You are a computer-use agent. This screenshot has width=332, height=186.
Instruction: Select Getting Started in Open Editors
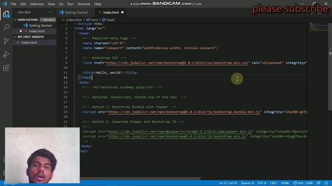(35, 25)
